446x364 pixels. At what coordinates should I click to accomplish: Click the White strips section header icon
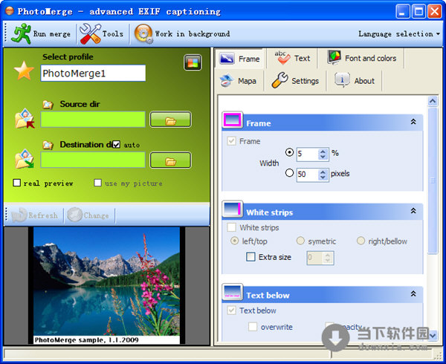point(233,209)
